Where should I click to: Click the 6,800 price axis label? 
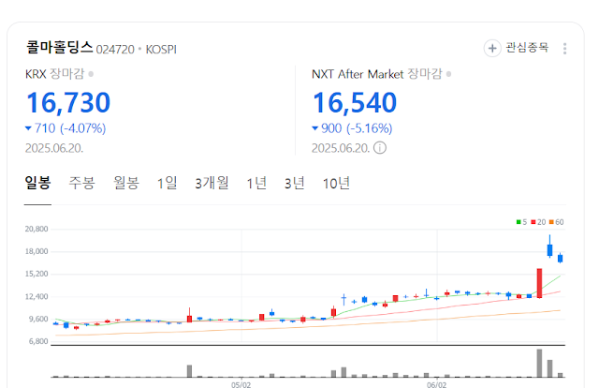(x=38, y=341)
